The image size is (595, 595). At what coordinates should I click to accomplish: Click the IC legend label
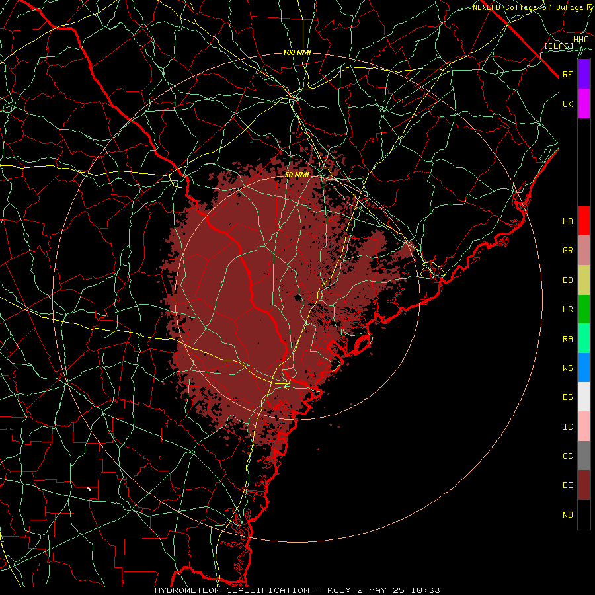point(567,427)
